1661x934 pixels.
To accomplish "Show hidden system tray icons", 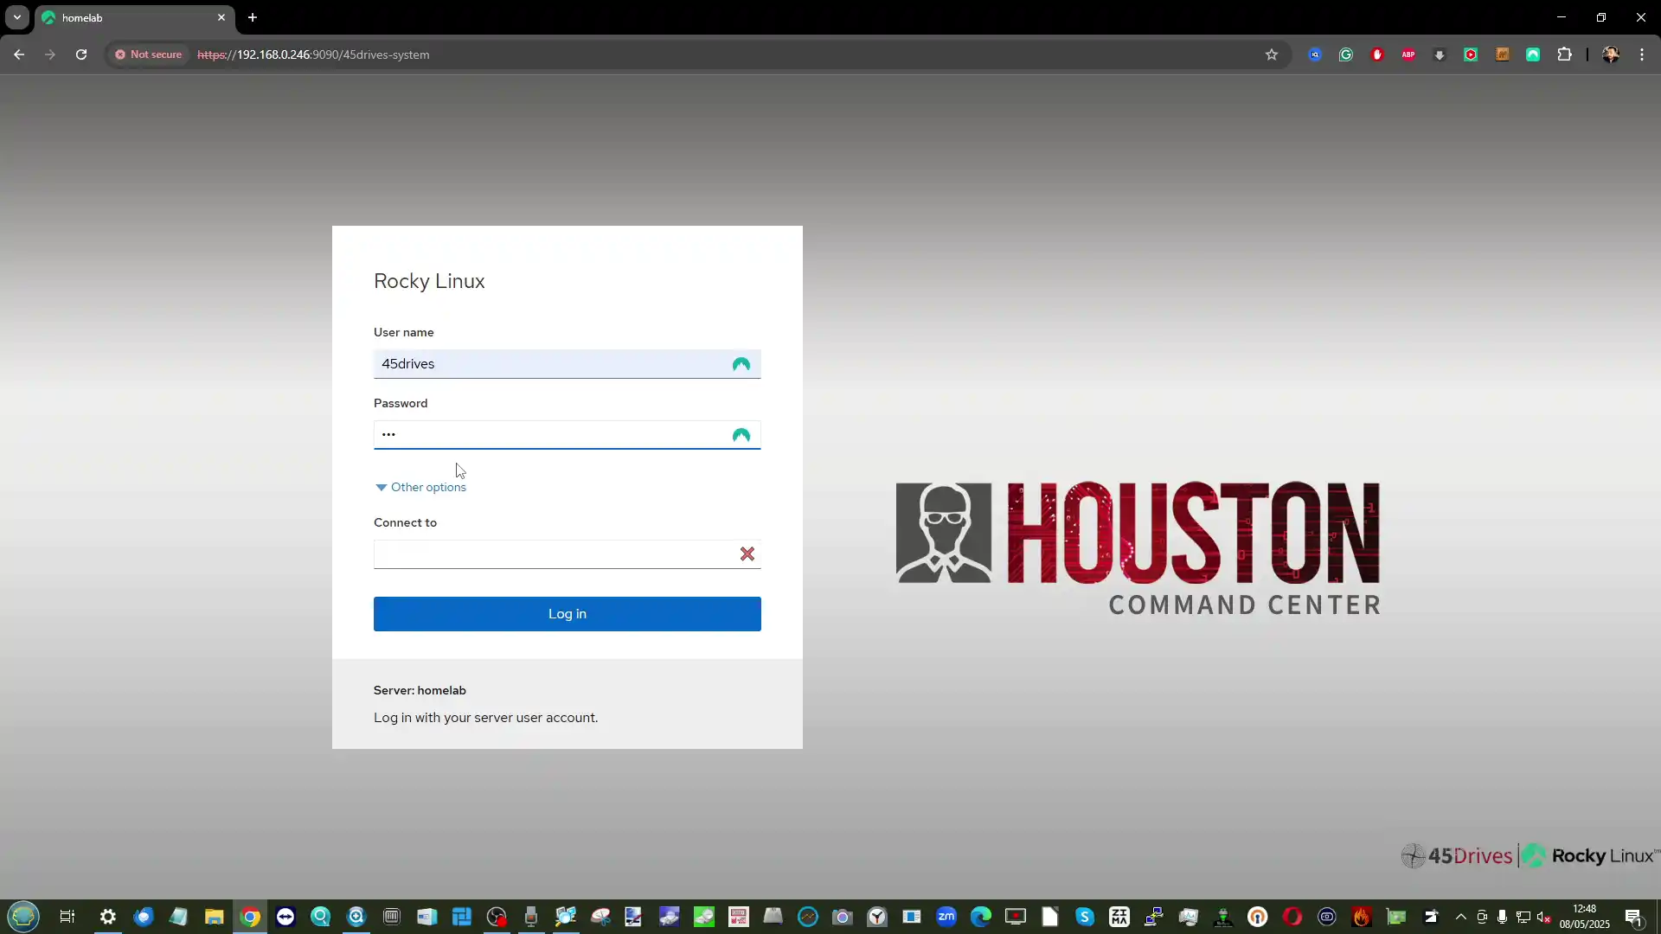I will tap(1461, 917).
